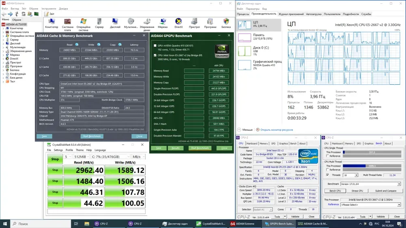Screen dimensions: 406x228
Task: Open the DirectX icon in AIDA64
Action: (x=179, y=22)
